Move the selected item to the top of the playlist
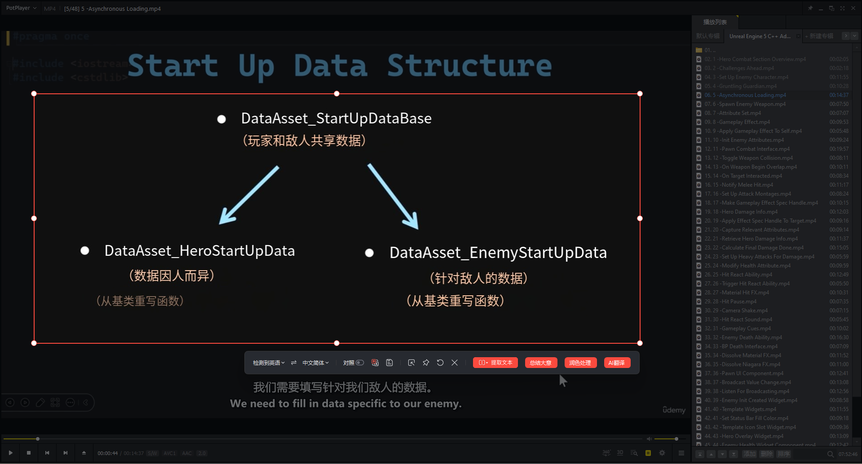 (x=700, y=454)
